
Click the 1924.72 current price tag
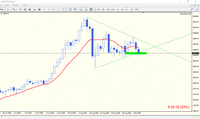196,53
